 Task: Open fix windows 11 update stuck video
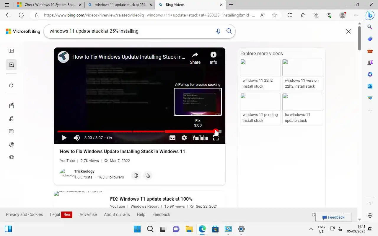tap(302, 109)
